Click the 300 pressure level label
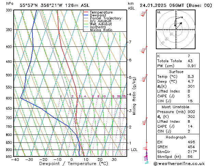The image size is (215, 166). (x=10, y=10)
